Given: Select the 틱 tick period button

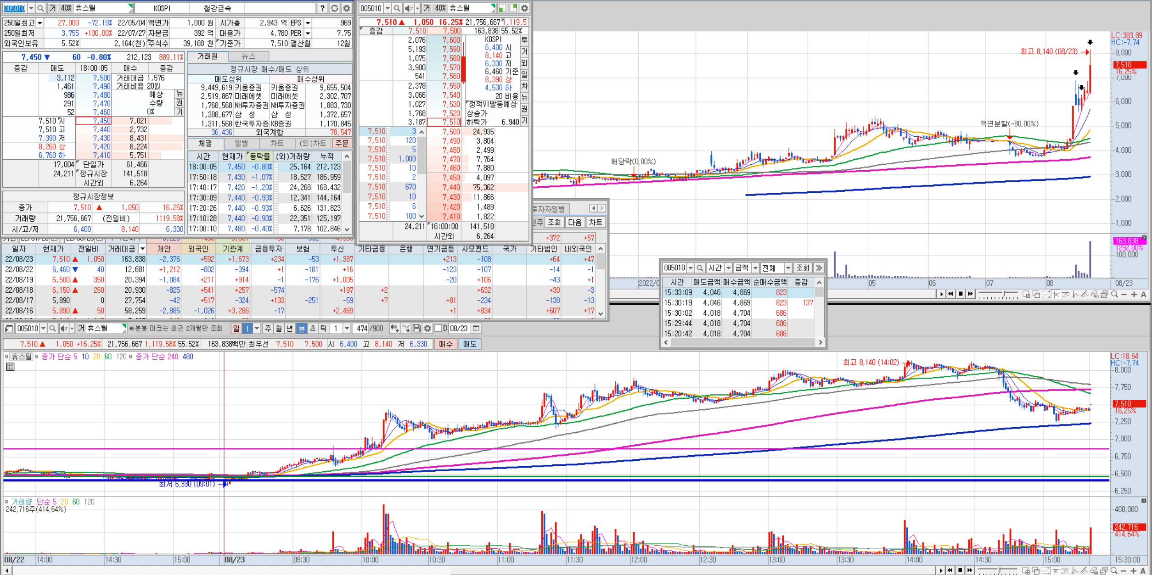Looking at the screenshot, I should click(323, 329).
